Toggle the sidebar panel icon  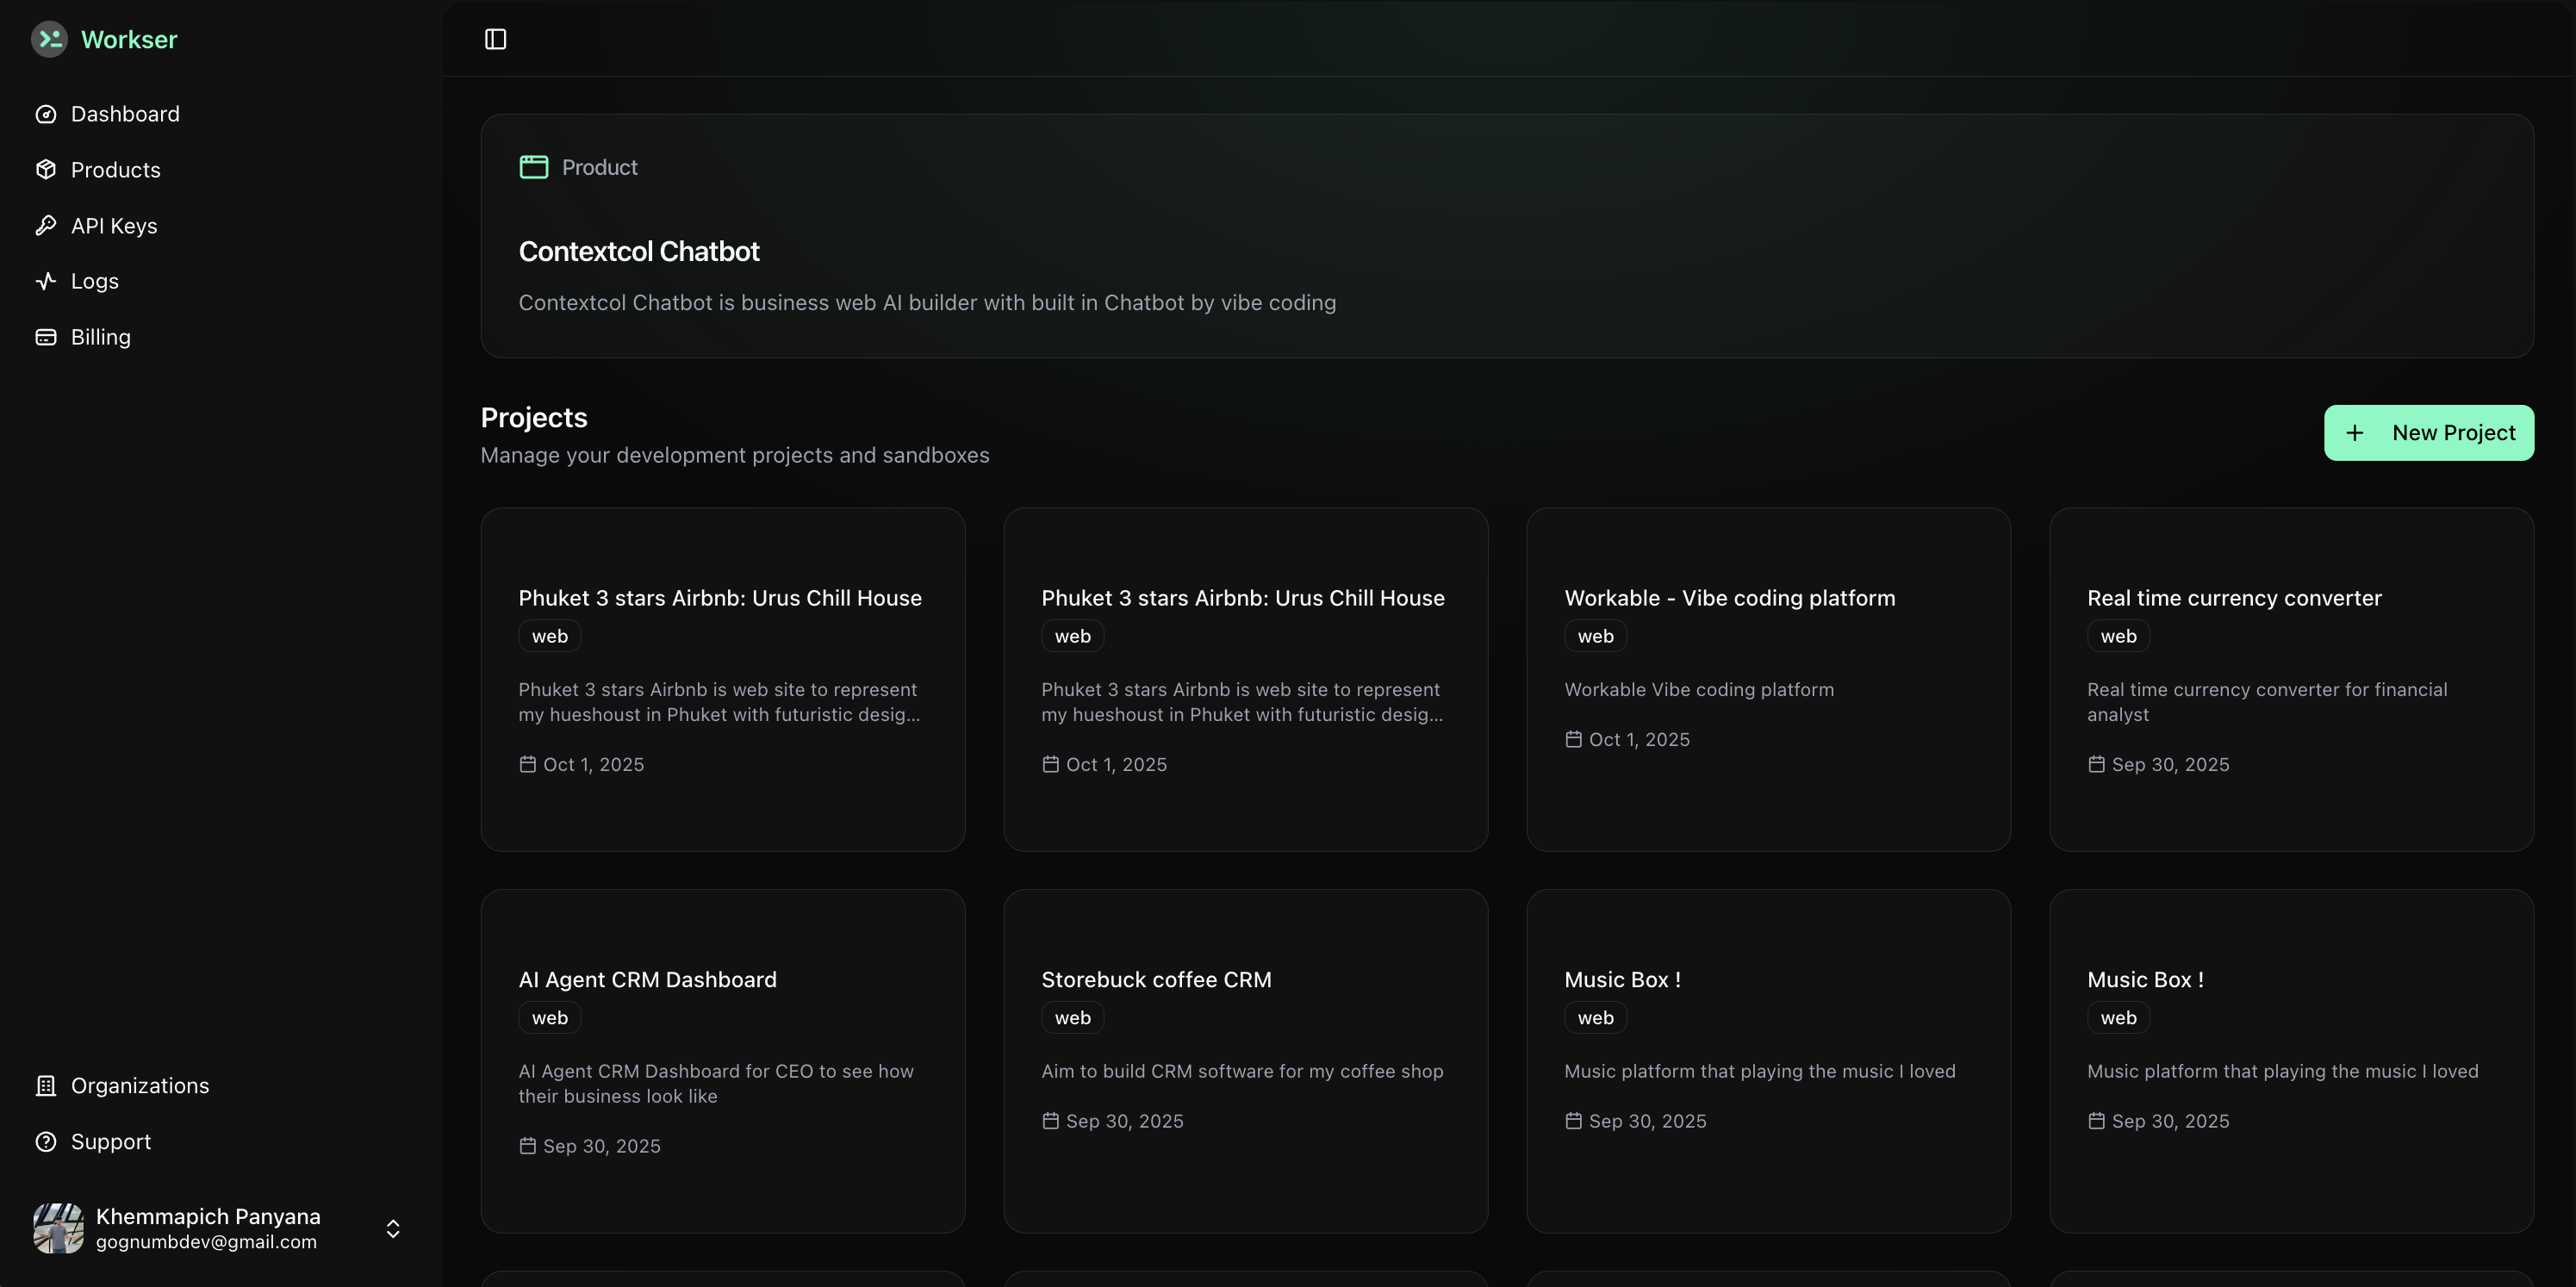click(495, 39)
